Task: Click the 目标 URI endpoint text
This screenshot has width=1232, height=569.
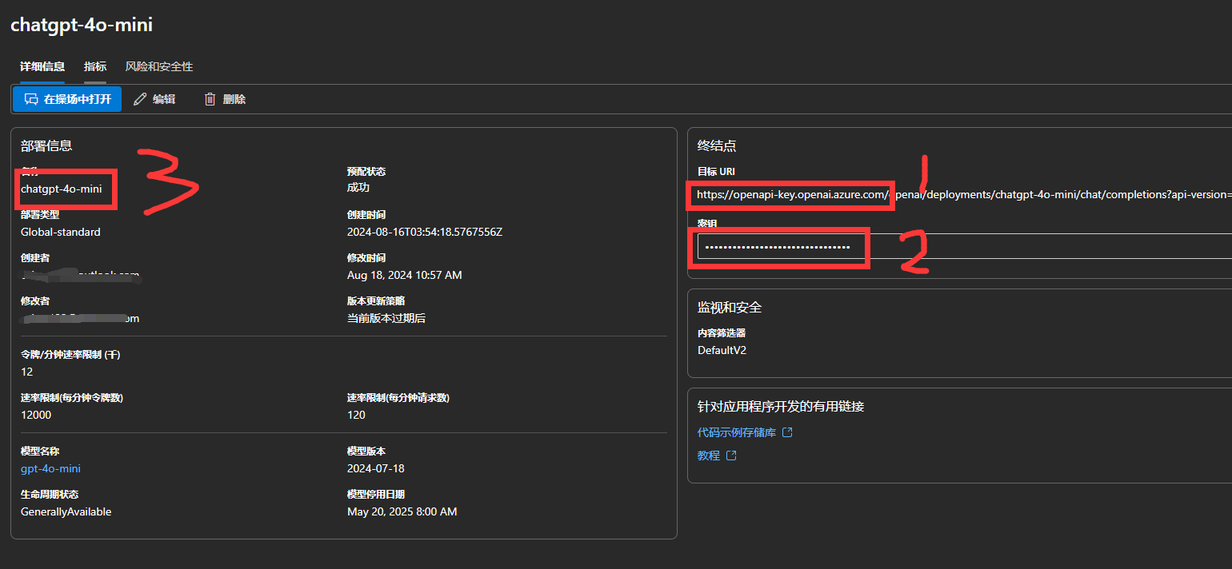Action: coord(964,194)
